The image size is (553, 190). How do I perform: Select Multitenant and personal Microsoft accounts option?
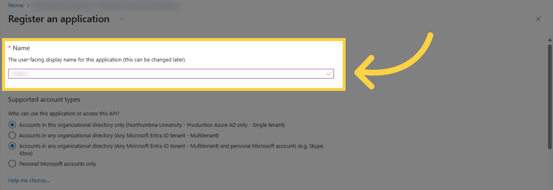12,146
